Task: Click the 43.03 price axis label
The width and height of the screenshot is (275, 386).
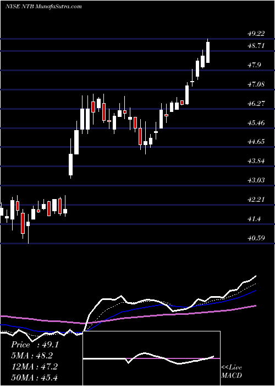Action: pyautogui.click(x=256, y=180)
